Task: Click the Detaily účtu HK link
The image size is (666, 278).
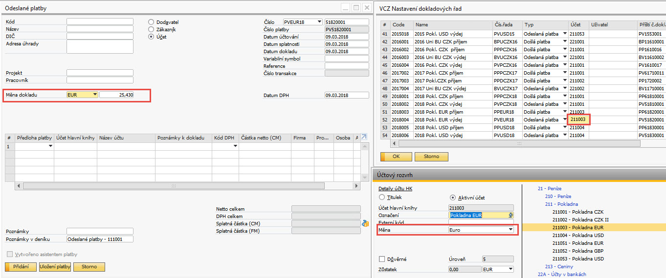Action: (x=396, y=189)
